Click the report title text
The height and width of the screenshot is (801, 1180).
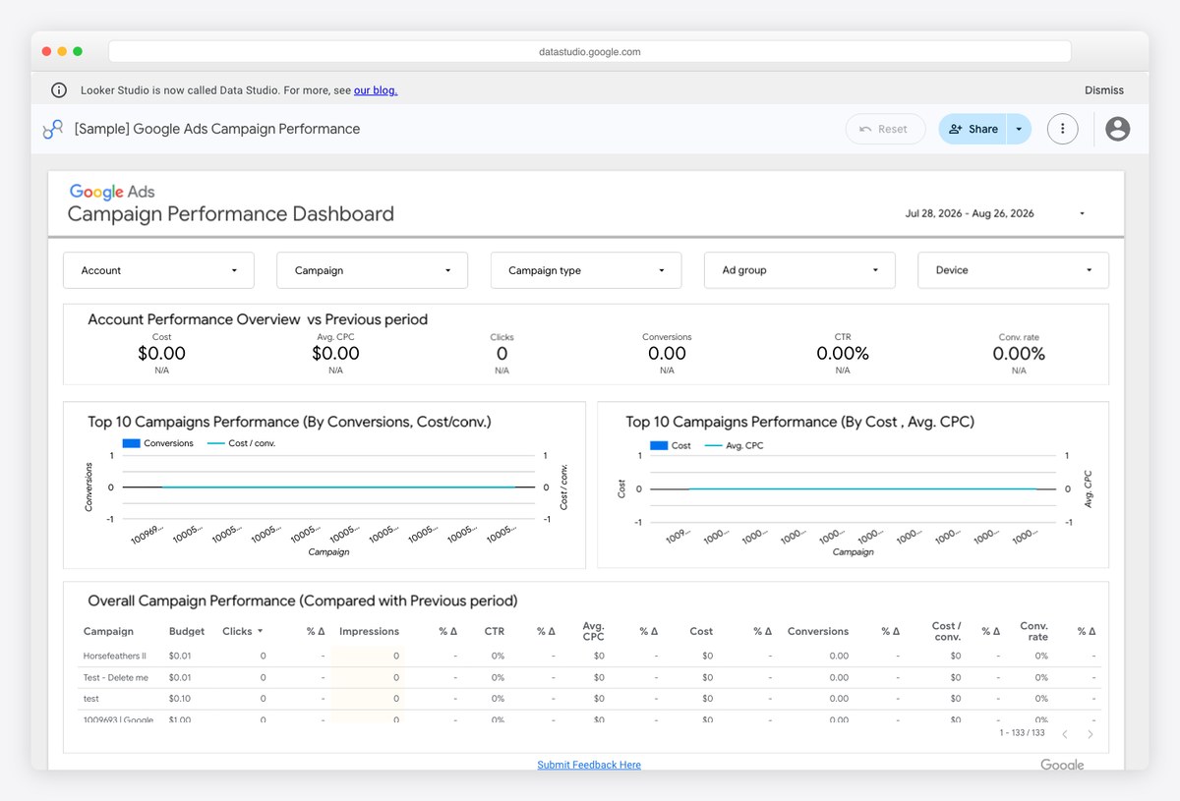tap(217, 129)
